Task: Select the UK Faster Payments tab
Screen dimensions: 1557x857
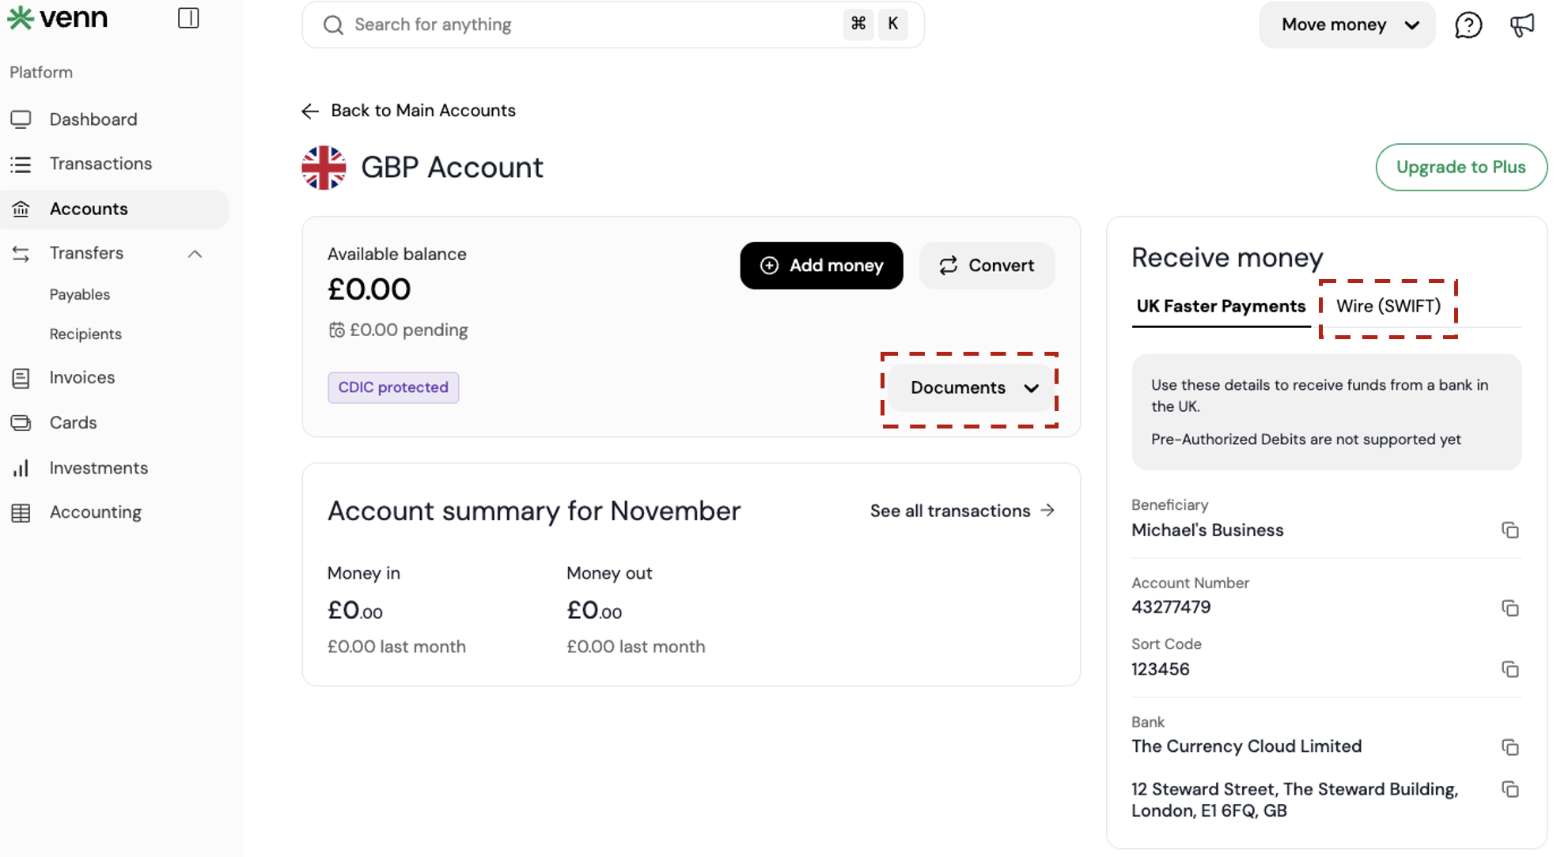Action: tap(1220, 307)
